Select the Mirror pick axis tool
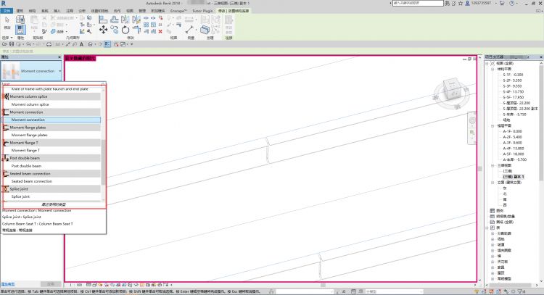This screenshot has height=295, width=544. [x=125, y=20]
